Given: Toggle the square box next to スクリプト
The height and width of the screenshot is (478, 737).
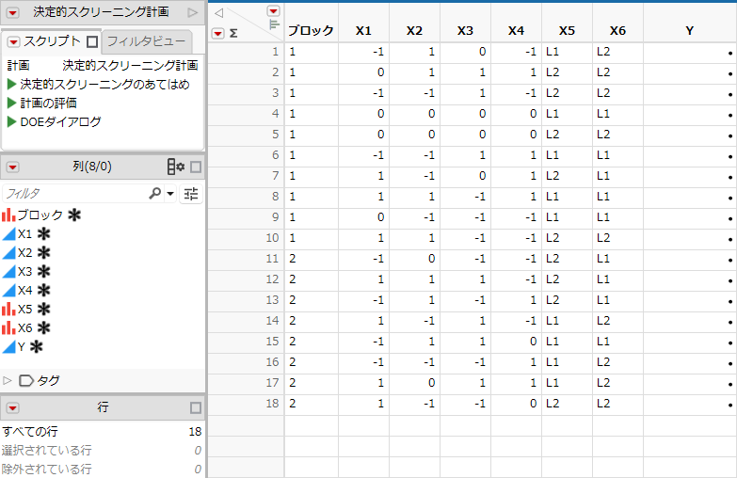Looking at the screenshot, I should tap(92, 42).
